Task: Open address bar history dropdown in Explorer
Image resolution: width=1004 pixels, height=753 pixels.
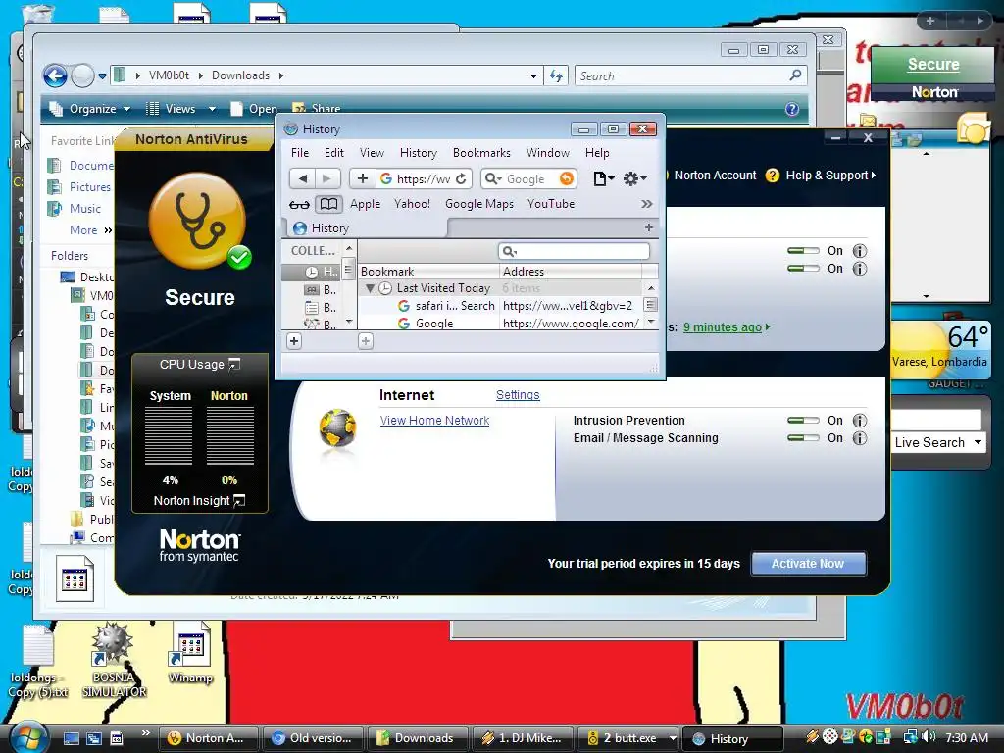Action: [533, 76]
